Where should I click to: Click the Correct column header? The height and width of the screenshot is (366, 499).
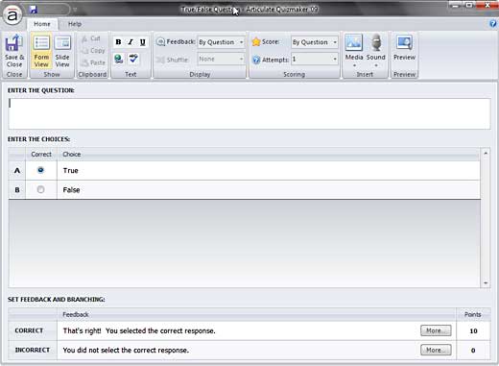tap(41, 154)
